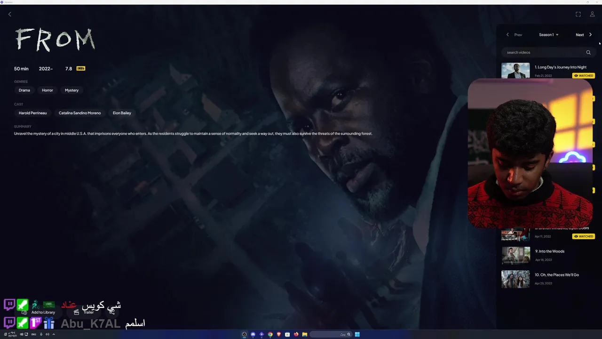This screenshot has width=602, height=339.
Task: Open OBS Studio from the taskbar
Action: (244, 334)
